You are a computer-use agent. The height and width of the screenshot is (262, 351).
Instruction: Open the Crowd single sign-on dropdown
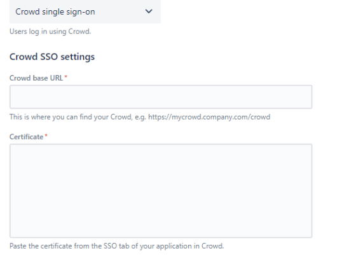click(x=85, y=11)
